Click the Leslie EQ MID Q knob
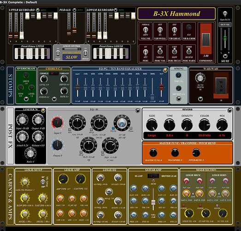 point(109,192)
